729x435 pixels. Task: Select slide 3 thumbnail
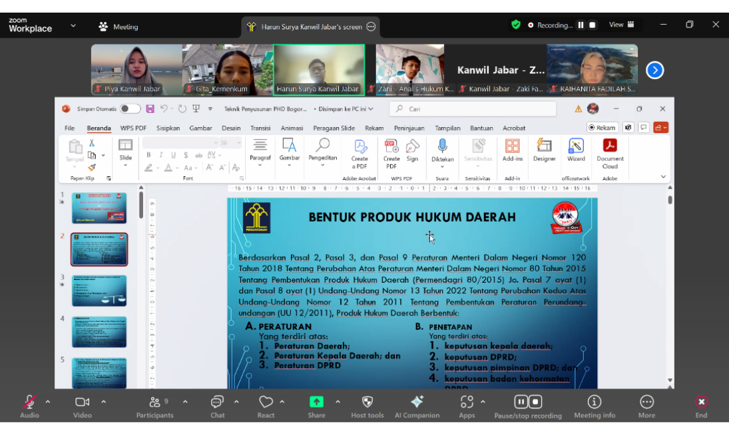coord(99,291)
